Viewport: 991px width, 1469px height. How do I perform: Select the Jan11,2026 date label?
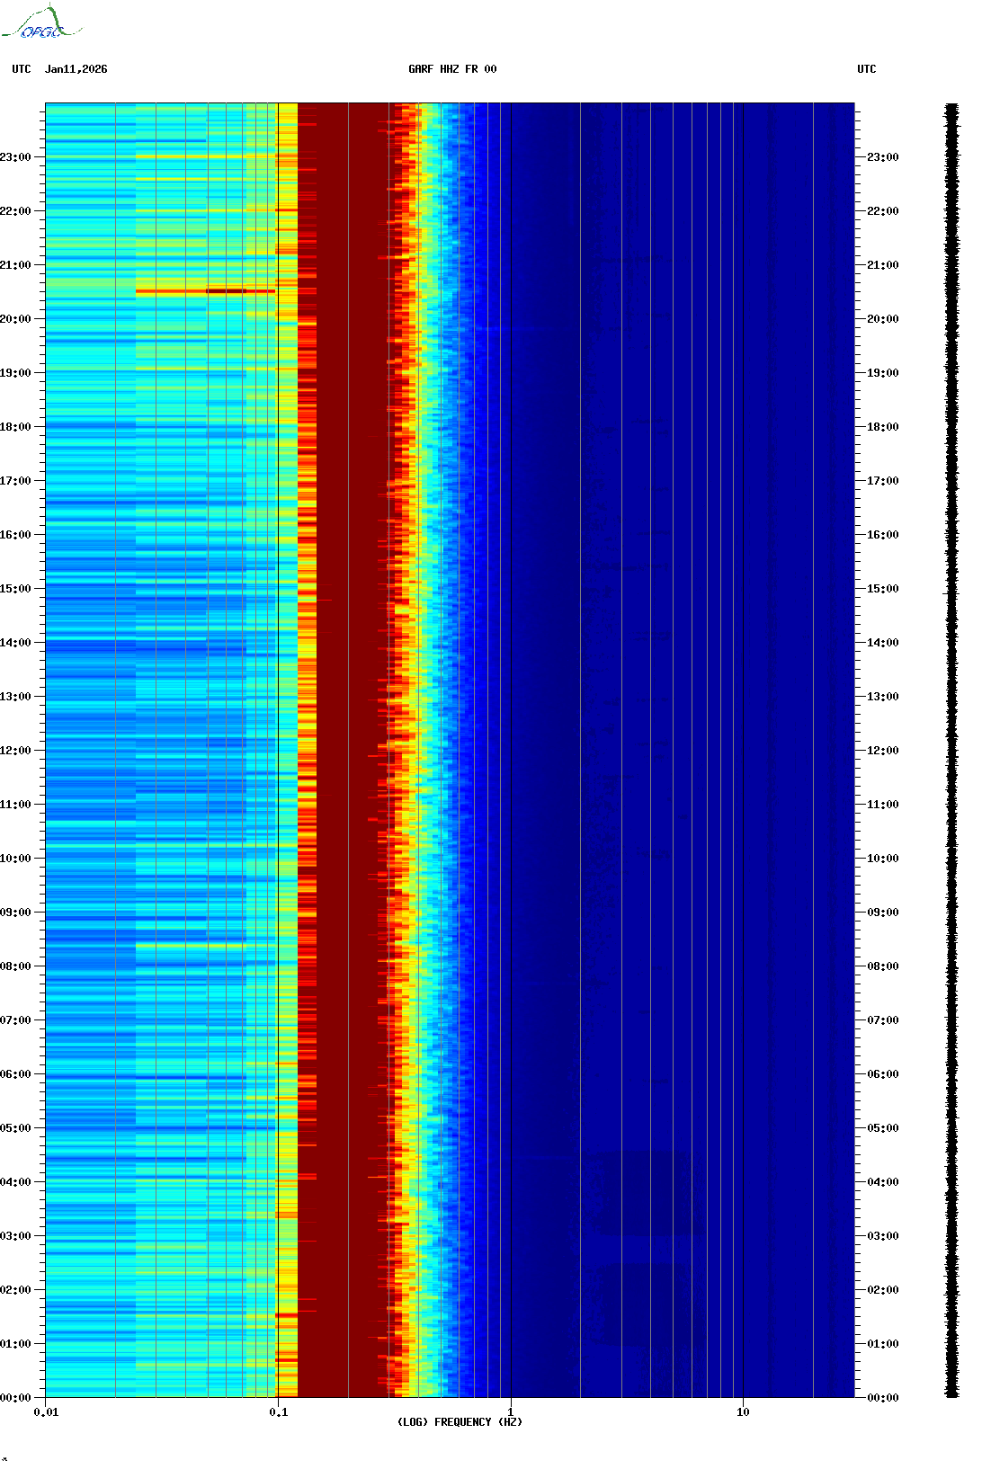tap(76, 69)
